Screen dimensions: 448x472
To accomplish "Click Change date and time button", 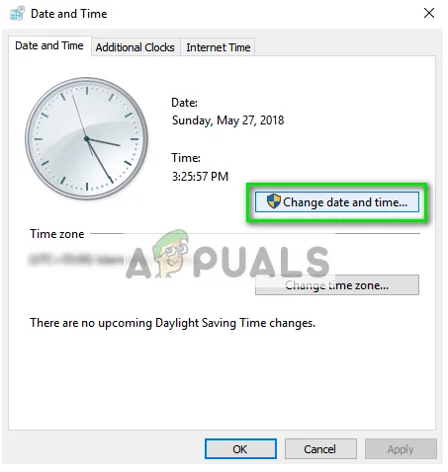I will tap(337, 202).
